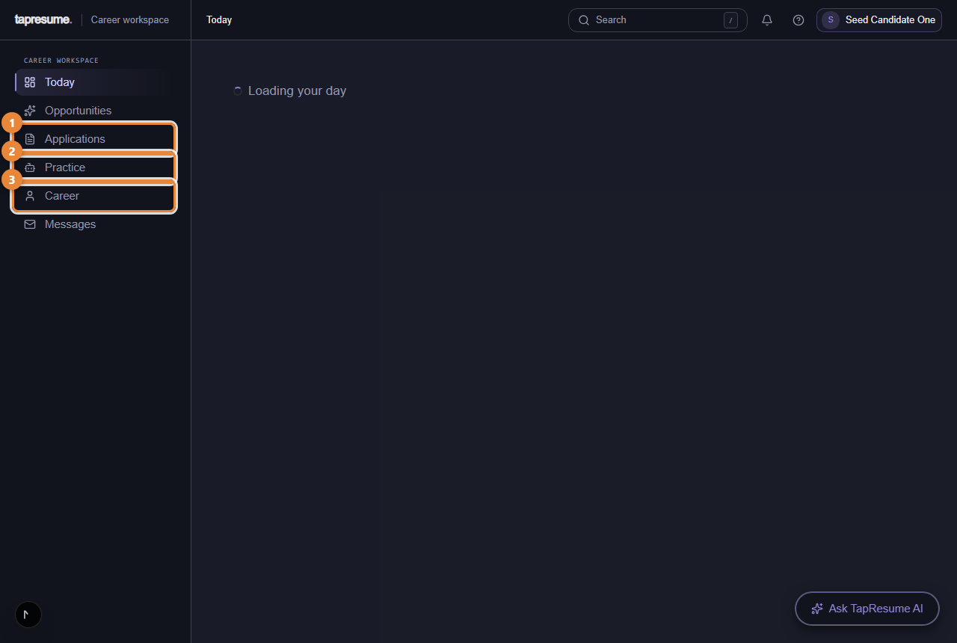The height and width of the screenshot is (643, 957).
Task: Click the search magnifier icon
Action: pos(584,20)
